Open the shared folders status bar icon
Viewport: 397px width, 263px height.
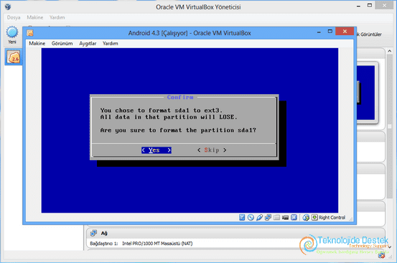[x=276, y=217]
